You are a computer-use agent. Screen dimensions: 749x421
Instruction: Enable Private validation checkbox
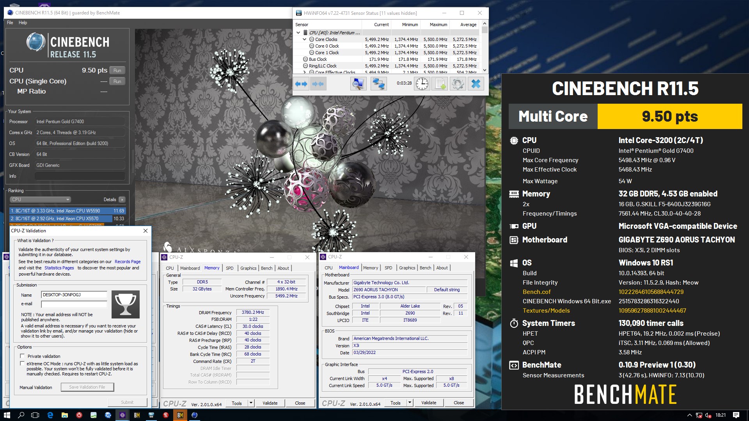pos(22,356)
